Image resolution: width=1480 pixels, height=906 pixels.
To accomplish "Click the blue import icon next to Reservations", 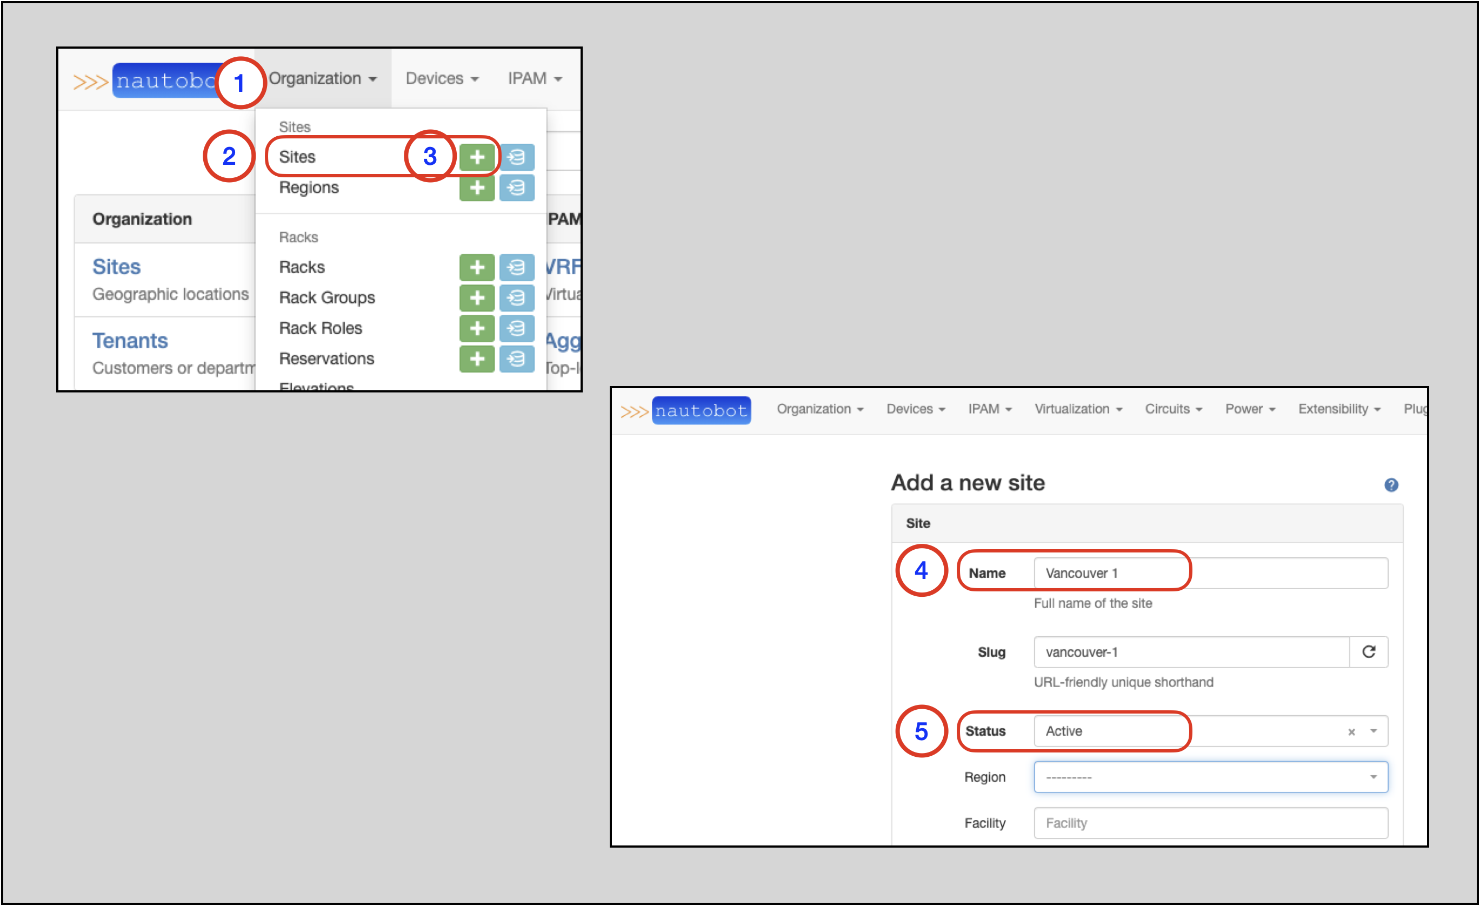I will click(x=517, y=359).
